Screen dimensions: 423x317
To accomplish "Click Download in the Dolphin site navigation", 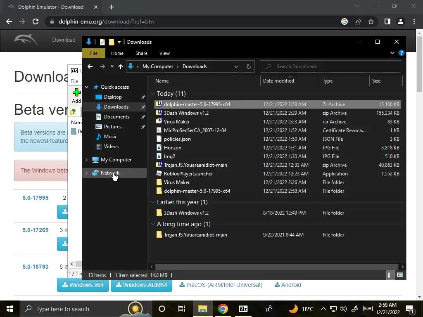I will click(x=64, y=40).
